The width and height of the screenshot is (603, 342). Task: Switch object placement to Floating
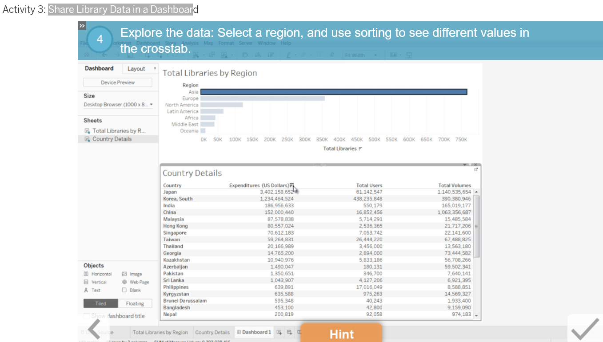(135, 303)
